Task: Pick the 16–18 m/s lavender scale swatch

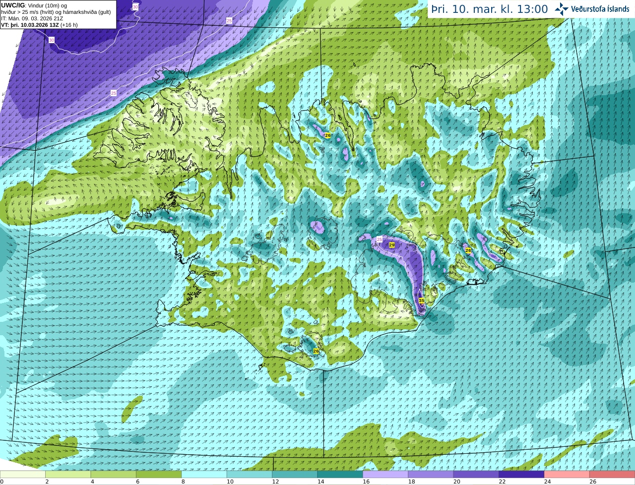Action: 385,474
